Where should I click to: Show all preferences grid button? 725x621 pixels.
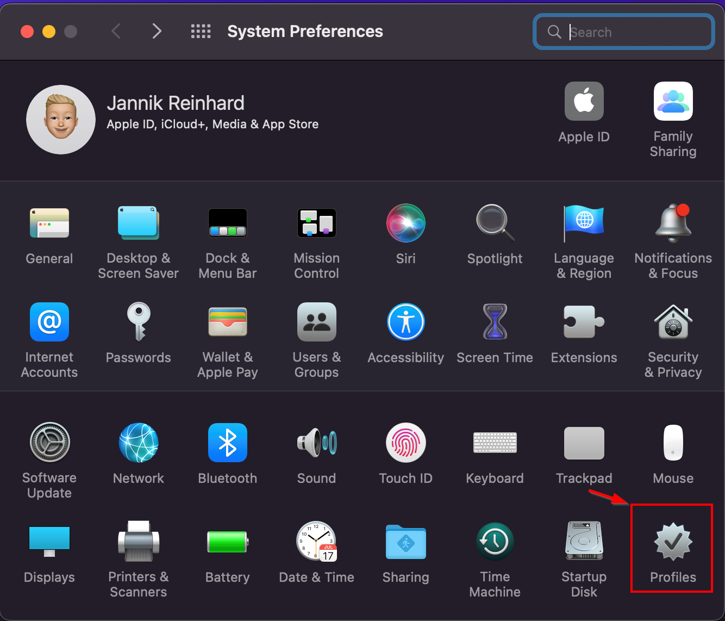click(x=201, y=32)
